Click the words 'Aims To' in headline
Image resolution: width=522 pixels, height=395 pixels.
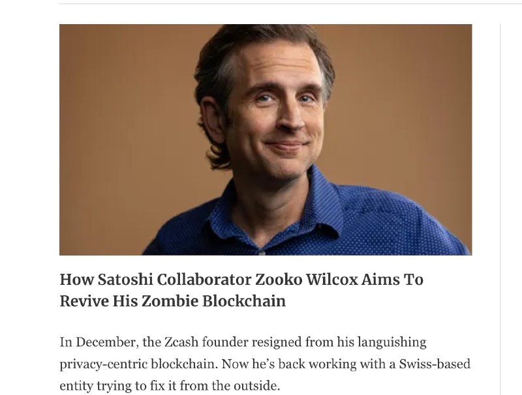coord(392,279)
